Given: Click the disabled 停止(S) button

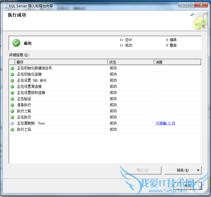Looking at the screenshot, I should [x=143, y=170].
